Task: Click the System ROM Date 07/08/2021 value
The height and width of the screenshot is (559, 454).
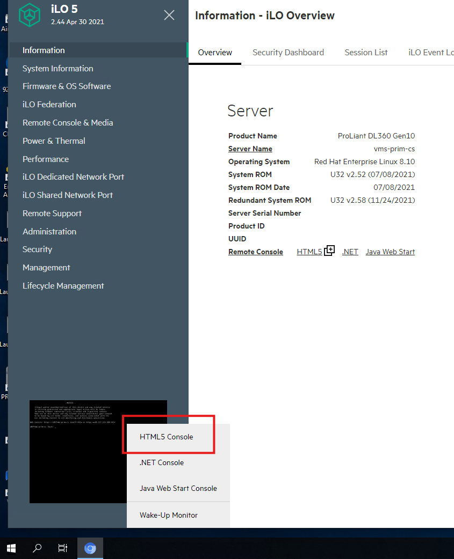Action: click(x=394, y=187)
